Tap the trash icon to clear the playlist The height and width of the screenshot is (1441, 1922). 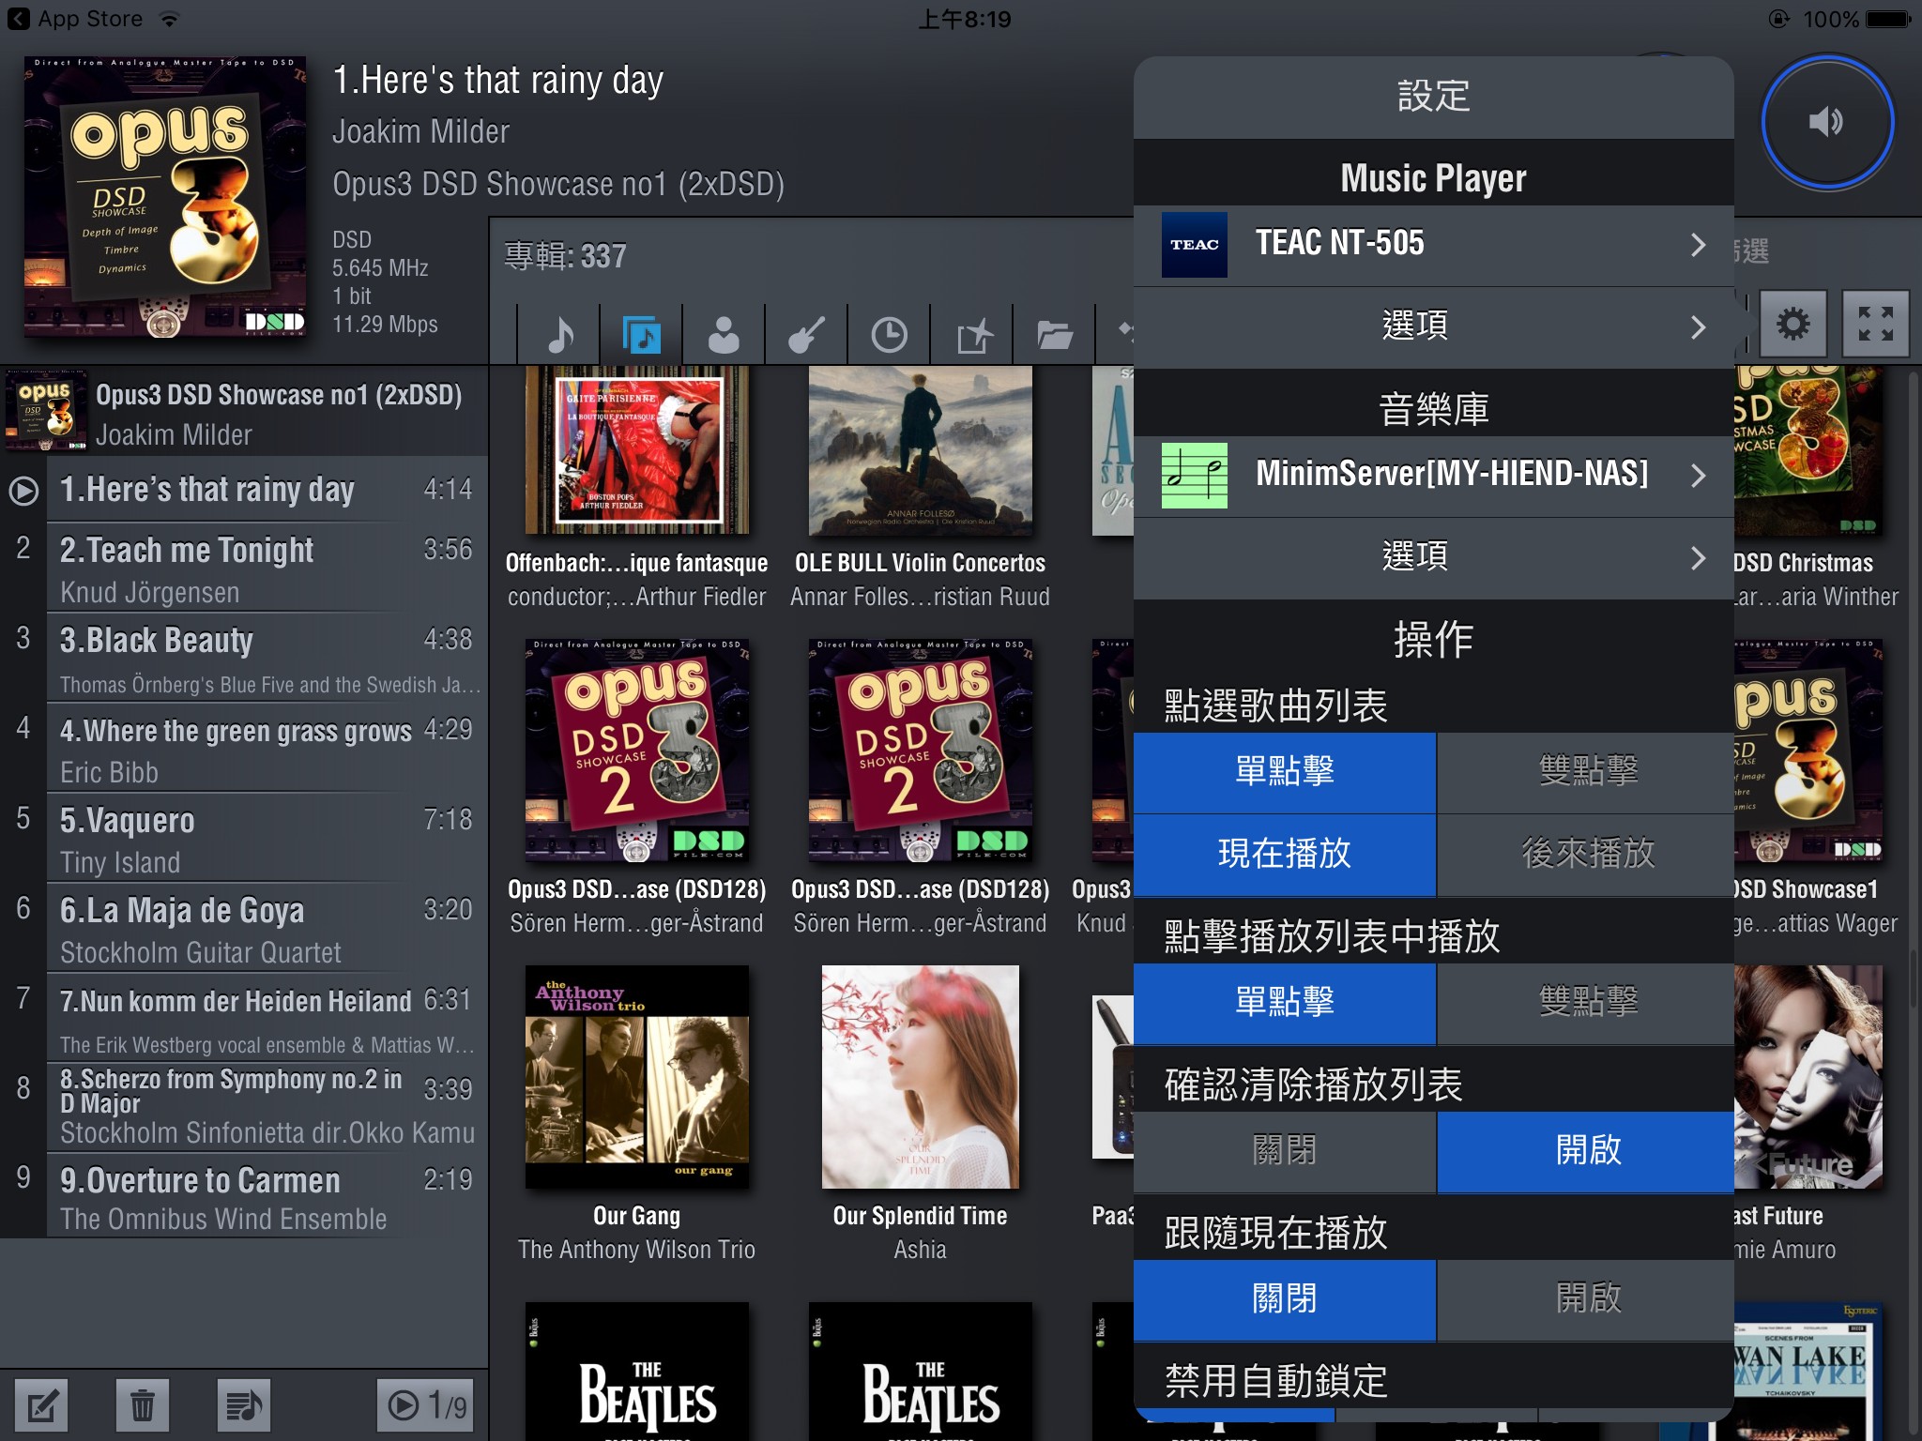143,1405
